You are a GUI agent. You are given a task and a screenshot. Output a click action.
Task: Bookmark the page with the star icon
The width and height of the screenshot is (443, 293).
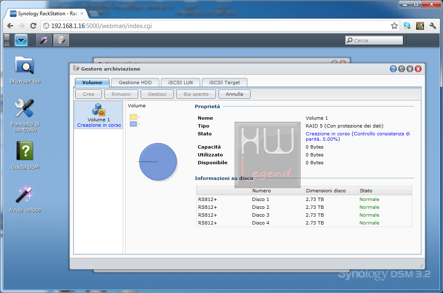[394, 26]
